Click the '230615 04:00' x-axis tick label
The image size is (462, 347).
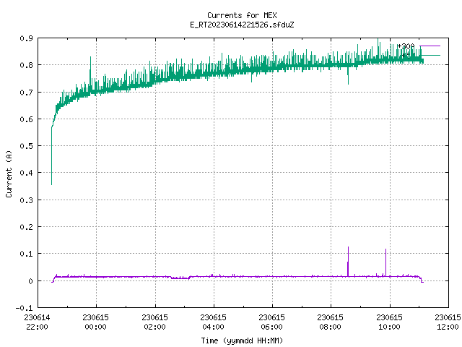point(214,322)
